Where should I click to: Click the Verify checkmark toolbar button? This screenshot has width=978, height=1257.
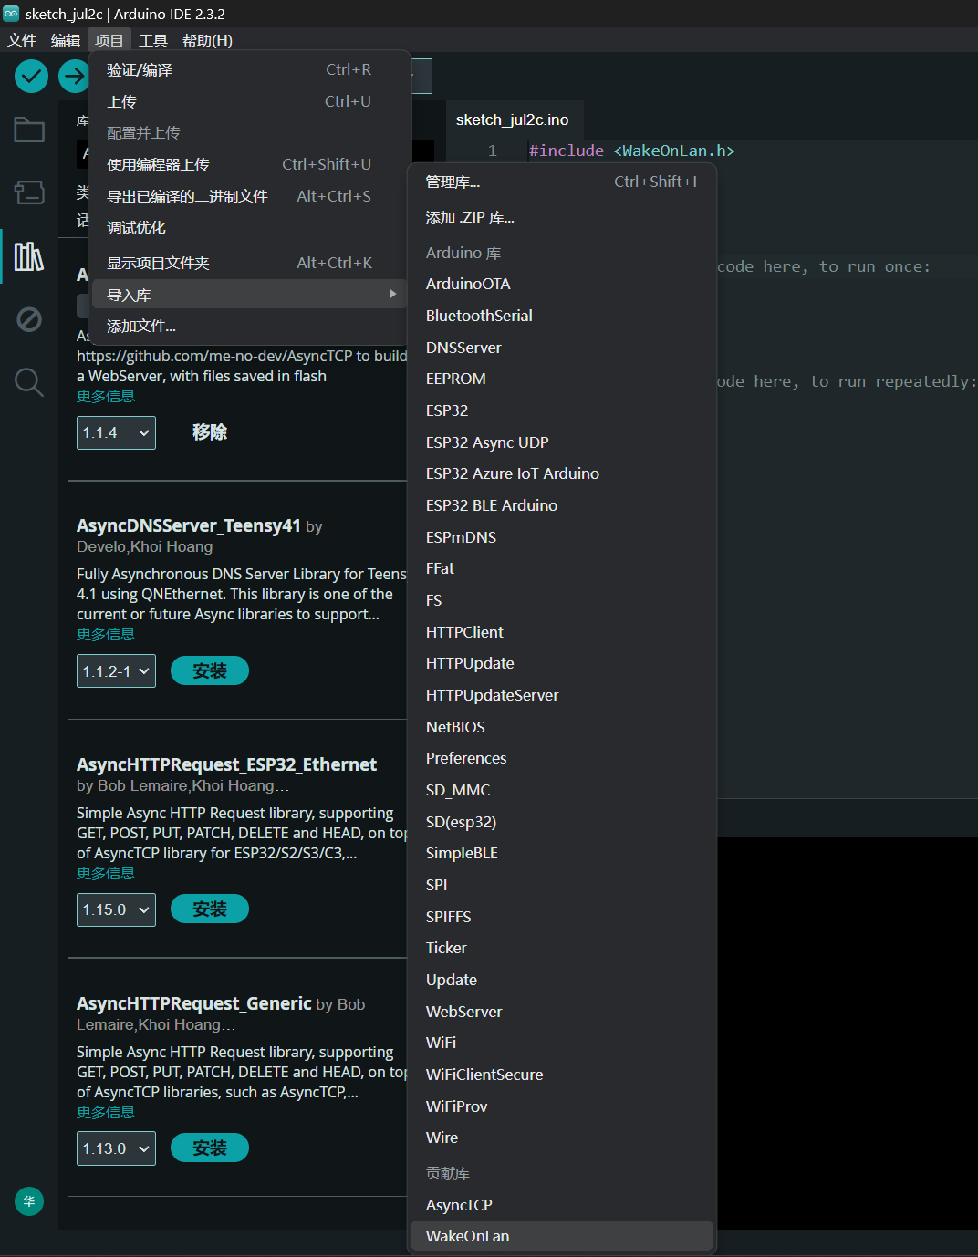[31, 77]
